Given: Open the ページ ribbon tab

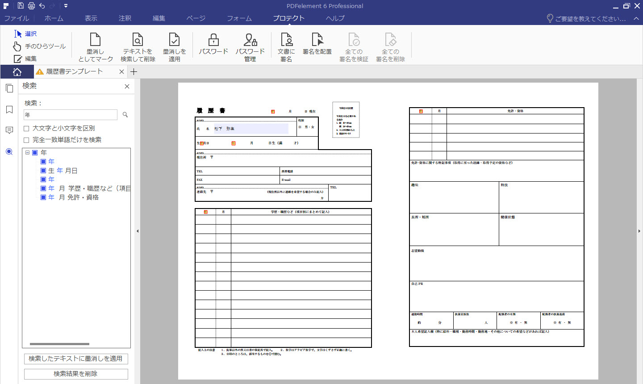Looking at the screenshot, I should [x=196, y=18].
